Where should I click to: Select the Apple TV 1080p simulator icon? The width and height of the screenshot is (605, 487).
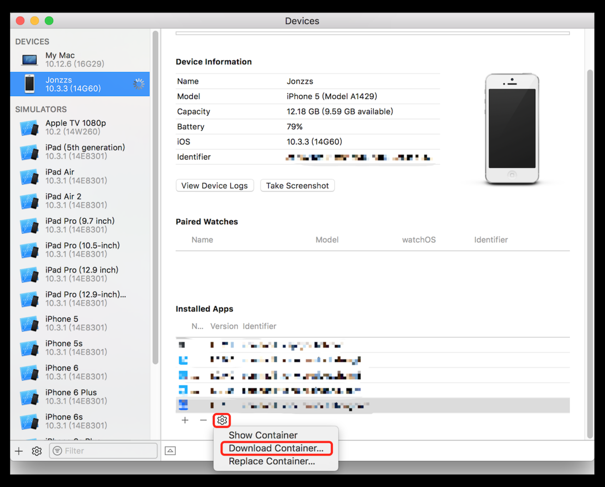pyautogui.click(x=29, y=127)
